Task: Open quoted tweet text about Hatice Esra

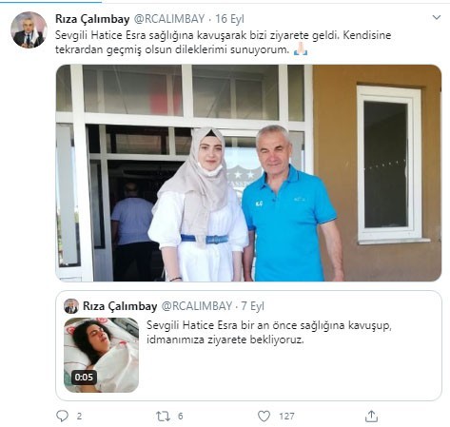Action: coord(269,332)
